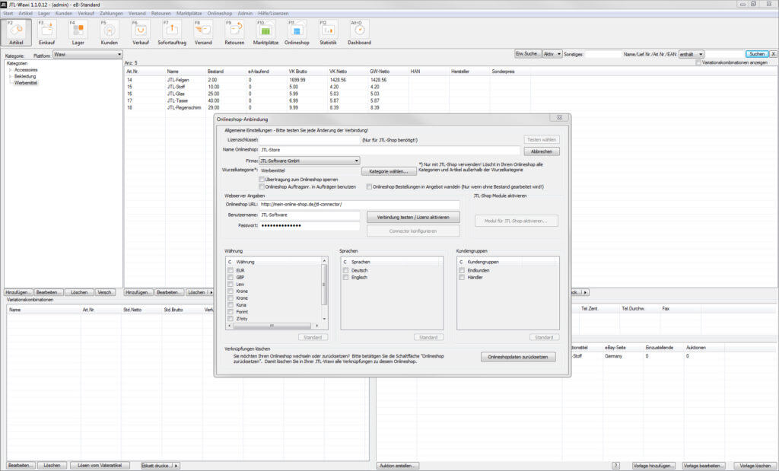This screenshot has height=471, width=779.
Task: Open the Dashboard toolbar icon
Action: (359, 33)
